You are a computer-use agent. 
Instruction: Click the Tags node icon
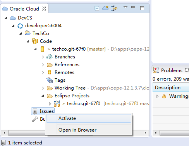click(50, 80)
